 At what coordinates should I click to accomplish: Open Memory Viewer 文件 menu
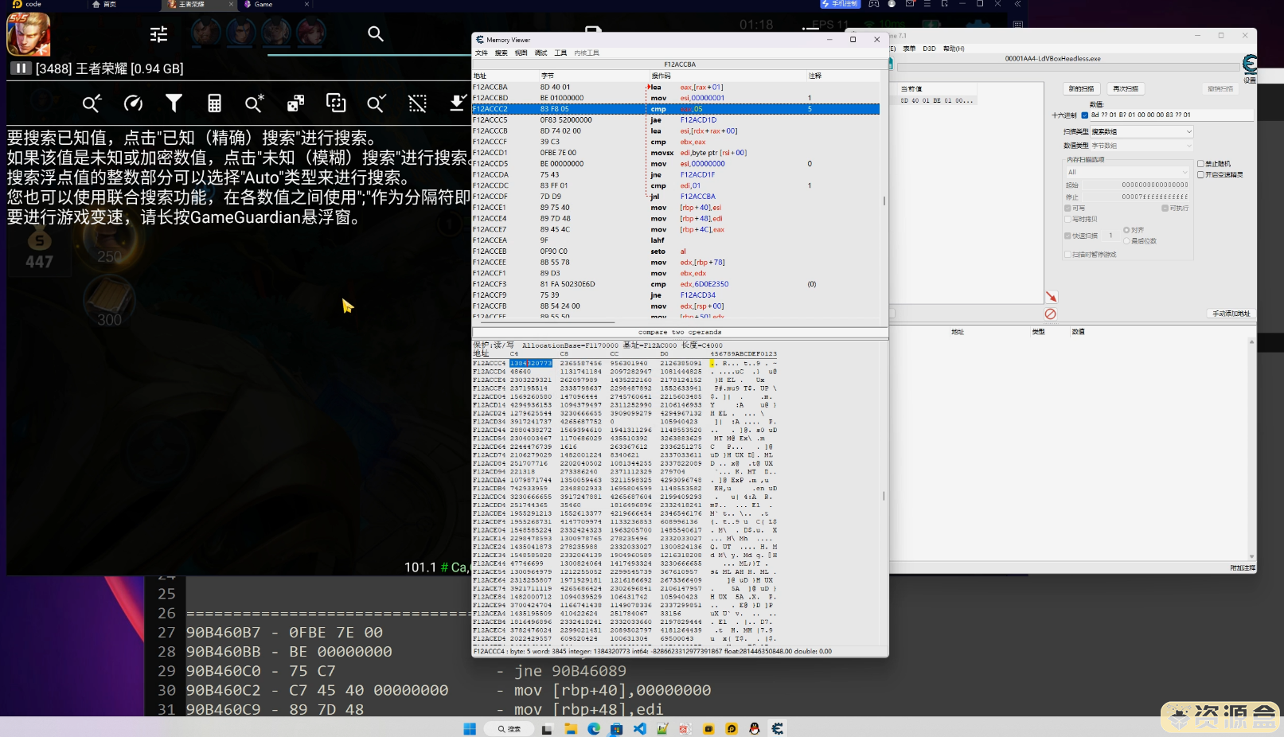[x=482, y=53]
